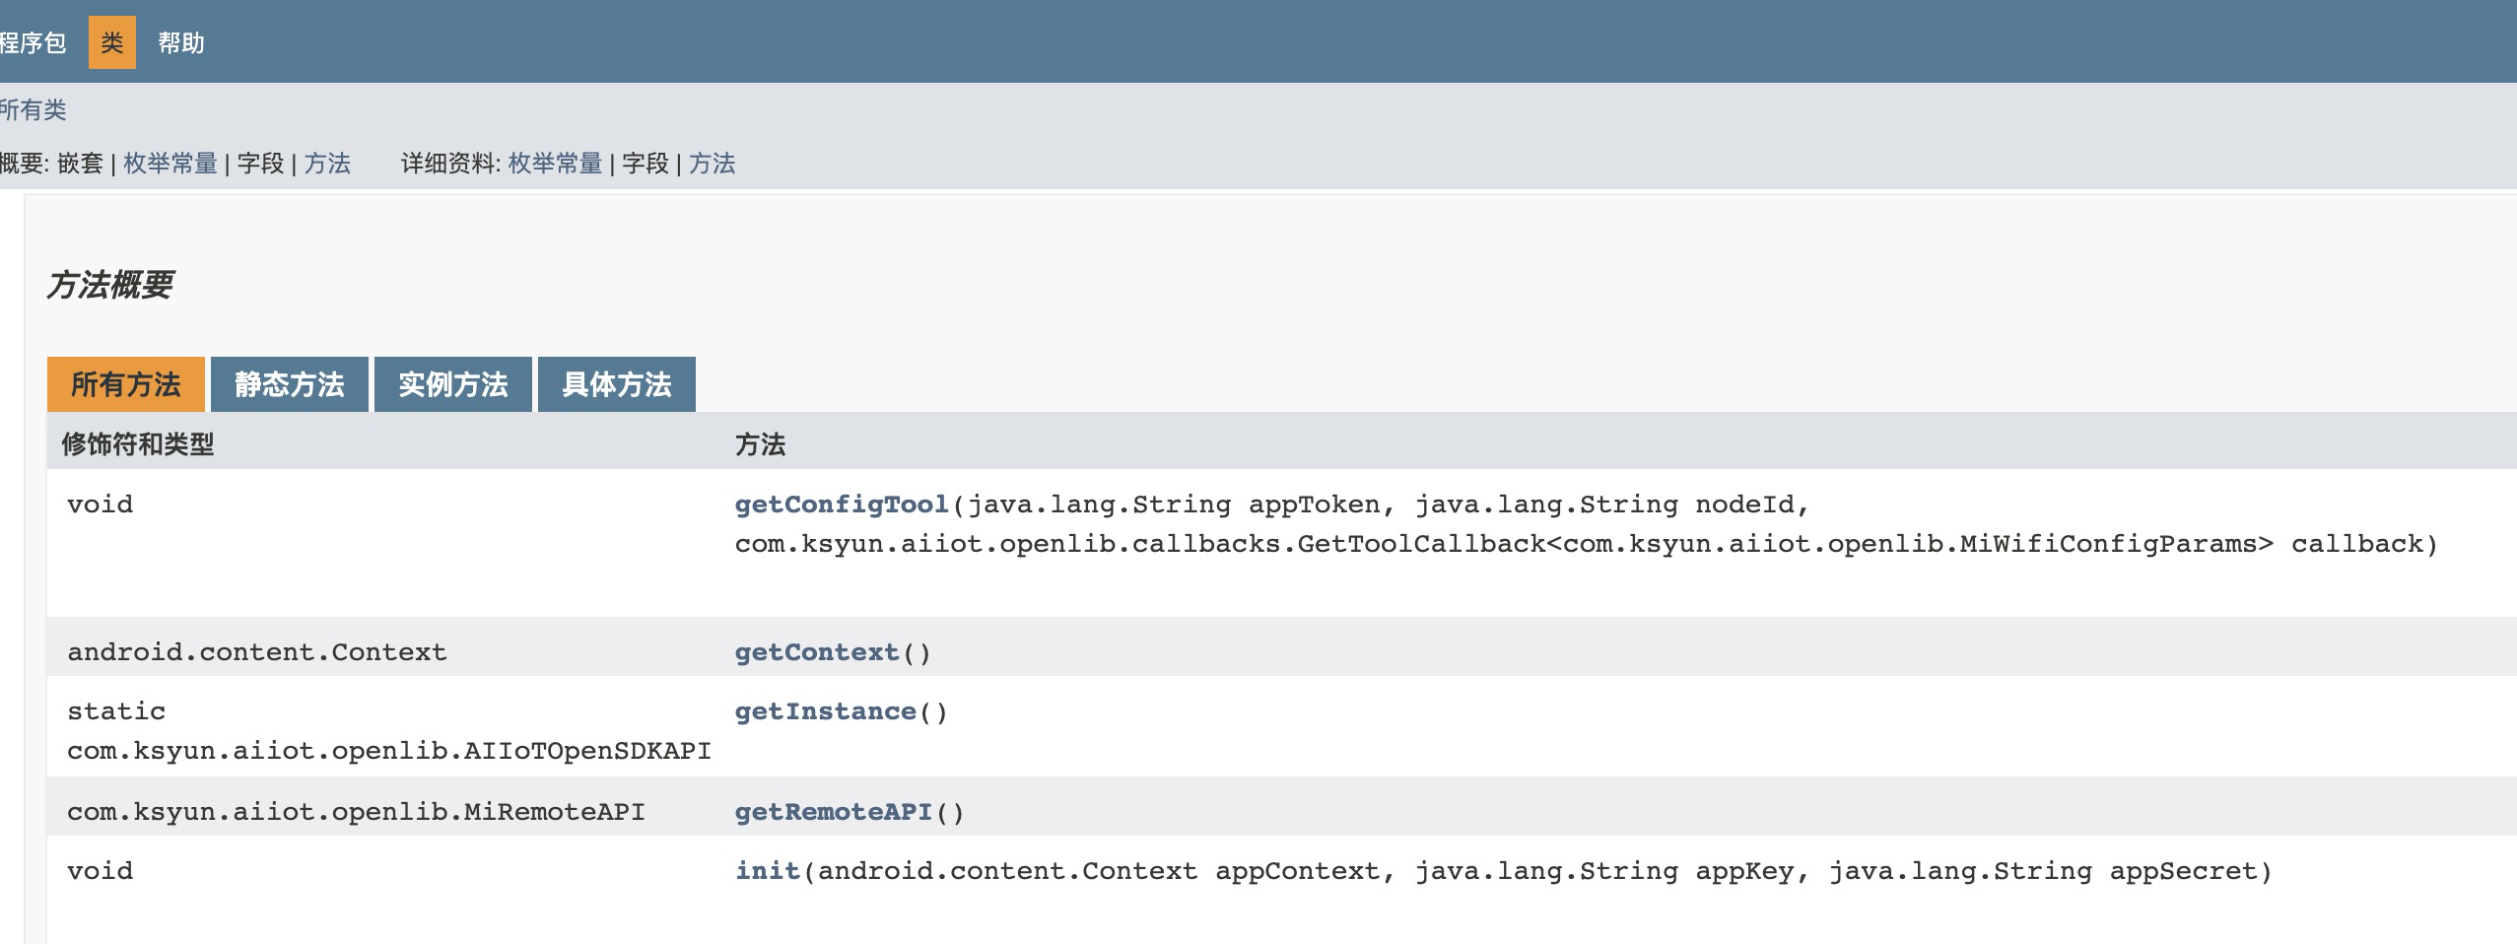
Task: Jump to 方法 in the 概要 row
Action: (x=327, y=164)
